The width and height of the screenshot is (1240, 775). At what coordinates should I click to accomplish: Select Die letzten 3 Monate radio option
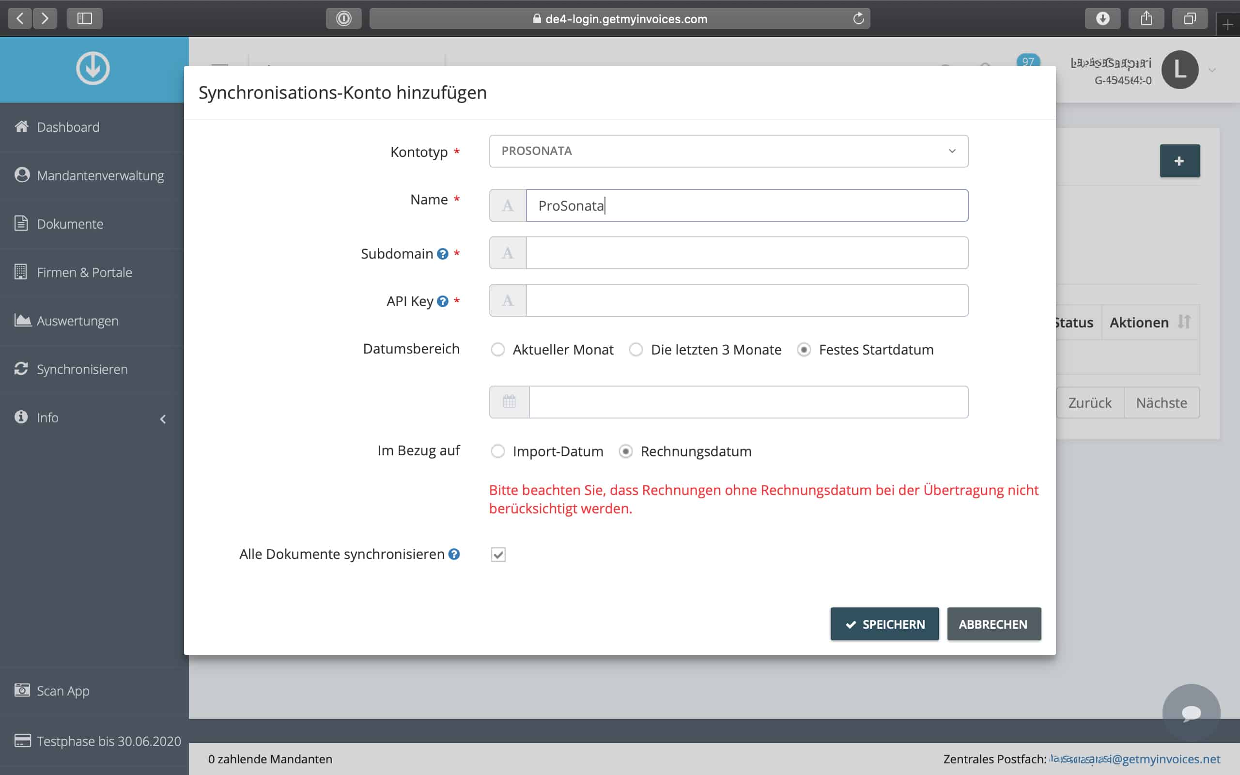point(636,350)
